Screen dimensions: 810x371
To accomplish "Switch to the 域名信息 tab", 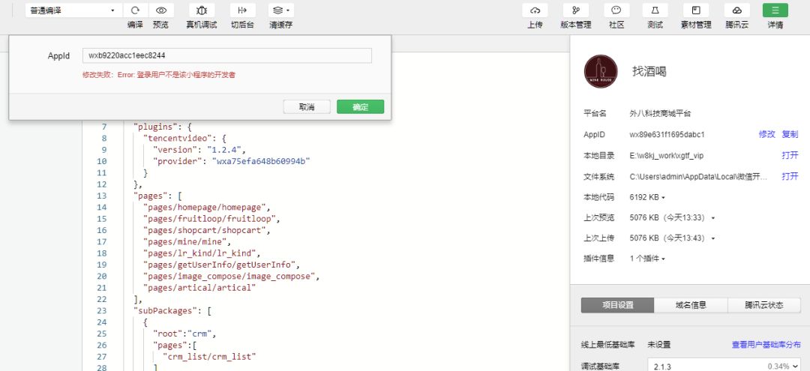I will point(691,305).
